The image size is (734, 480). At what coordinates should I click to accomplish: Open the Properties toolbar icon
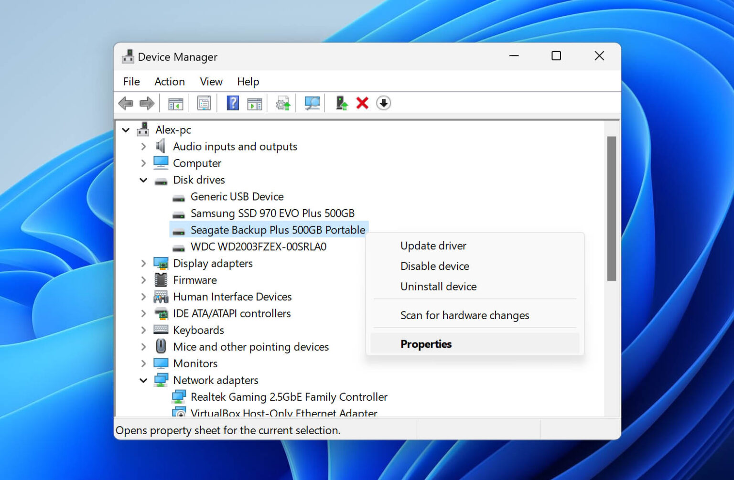click(204, 103)
